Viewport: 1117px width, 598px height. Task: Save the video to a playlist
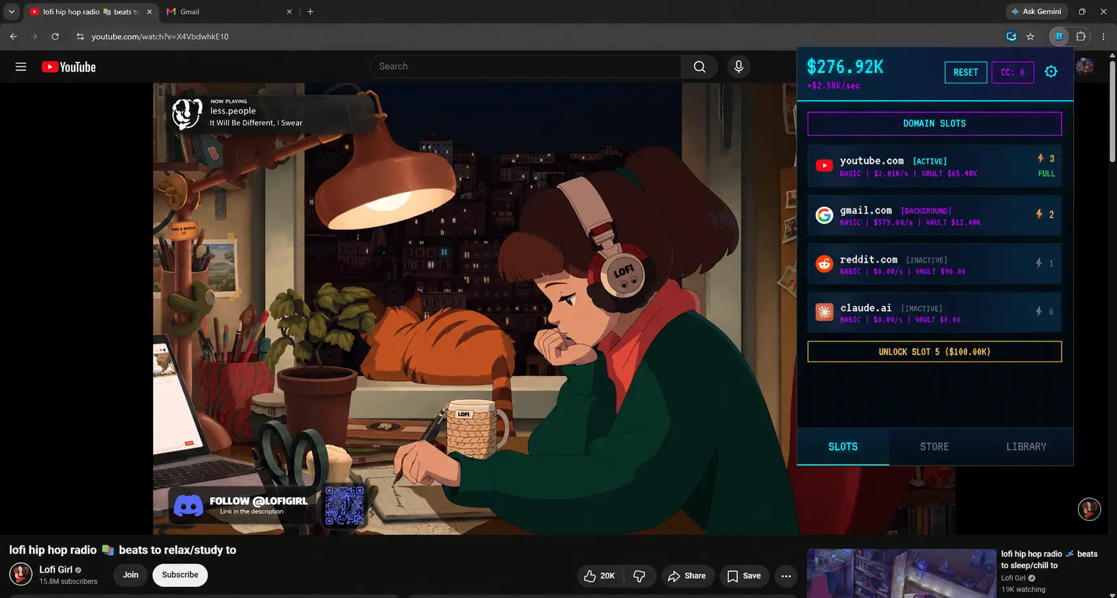click(744, 576)
